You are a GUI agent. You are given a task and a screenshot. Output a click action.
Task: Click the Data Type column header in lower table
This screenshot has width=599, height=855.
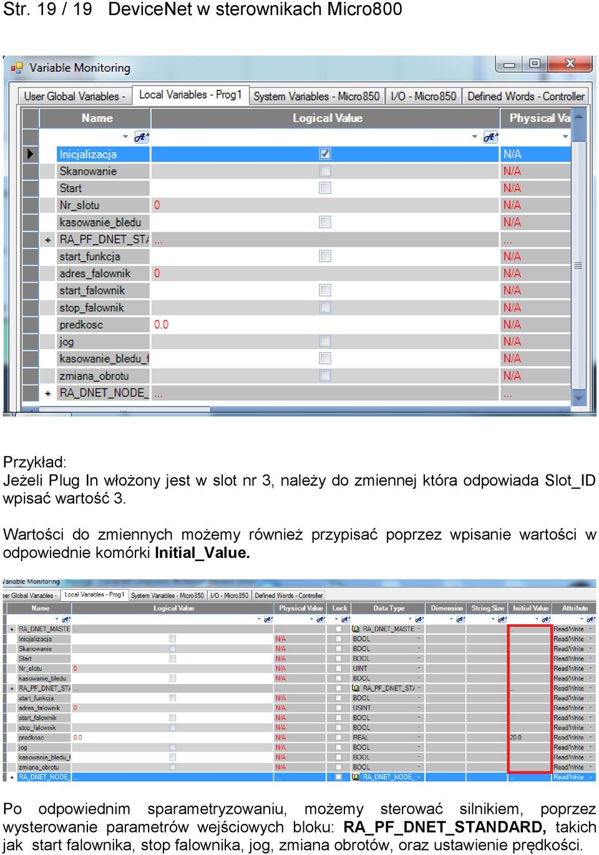pyautogui.click(x=388, y=608)
